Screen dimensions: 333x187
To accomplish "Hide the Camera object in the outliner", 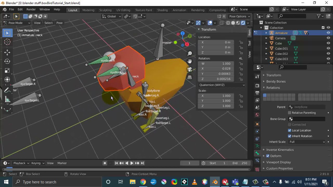I will point(328,38).
